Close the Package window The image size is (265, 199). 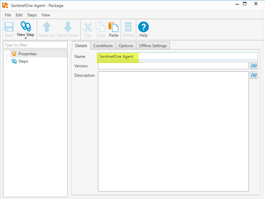click(x=256, y=4)
